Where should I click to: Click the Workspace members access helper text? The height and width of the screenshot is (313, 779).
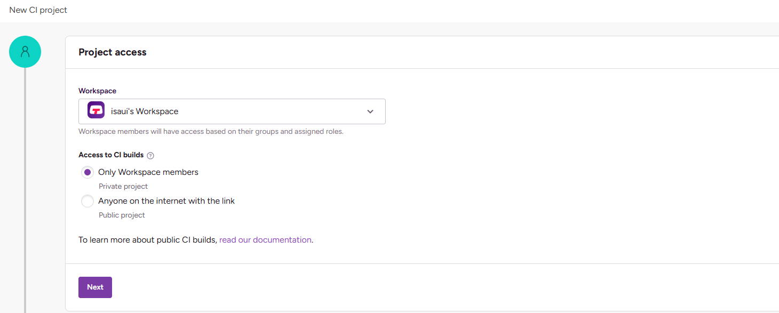[211, 131]
